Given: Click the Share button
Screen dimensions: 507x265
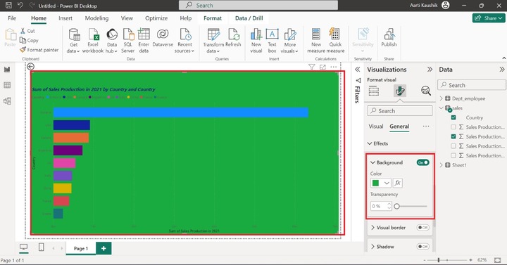Looking at the screenshot, I should point(489,18).
